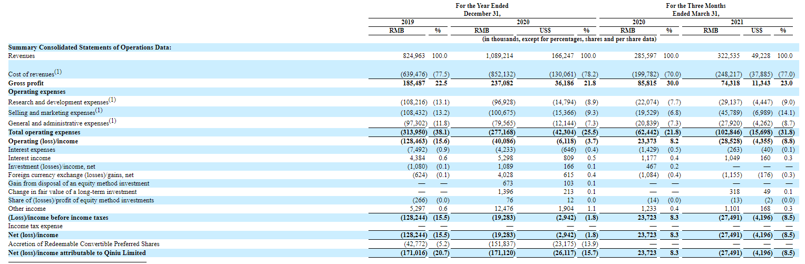
Task: Click the 'Cost of revenues' row label
Action: [x=35, y=74]
